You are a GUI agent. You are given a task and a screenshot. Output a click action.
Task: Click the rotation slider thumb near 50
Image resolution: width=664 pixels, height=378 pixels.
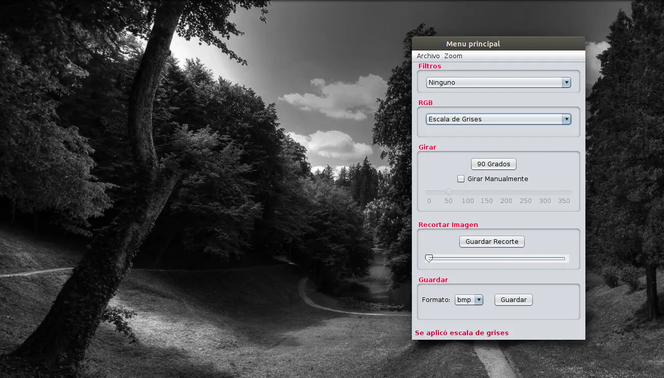(x=449, y=191)
